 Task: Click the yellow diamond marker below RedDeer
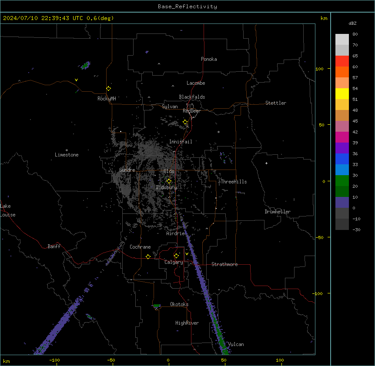point(185,122)
